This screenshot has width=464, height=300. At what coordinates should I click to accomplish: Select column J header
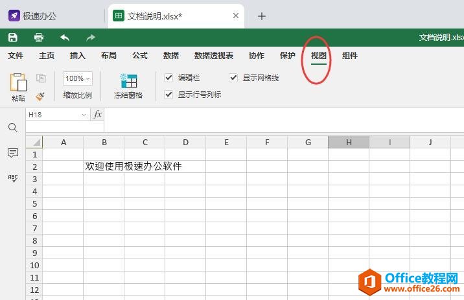pos(430,143)
